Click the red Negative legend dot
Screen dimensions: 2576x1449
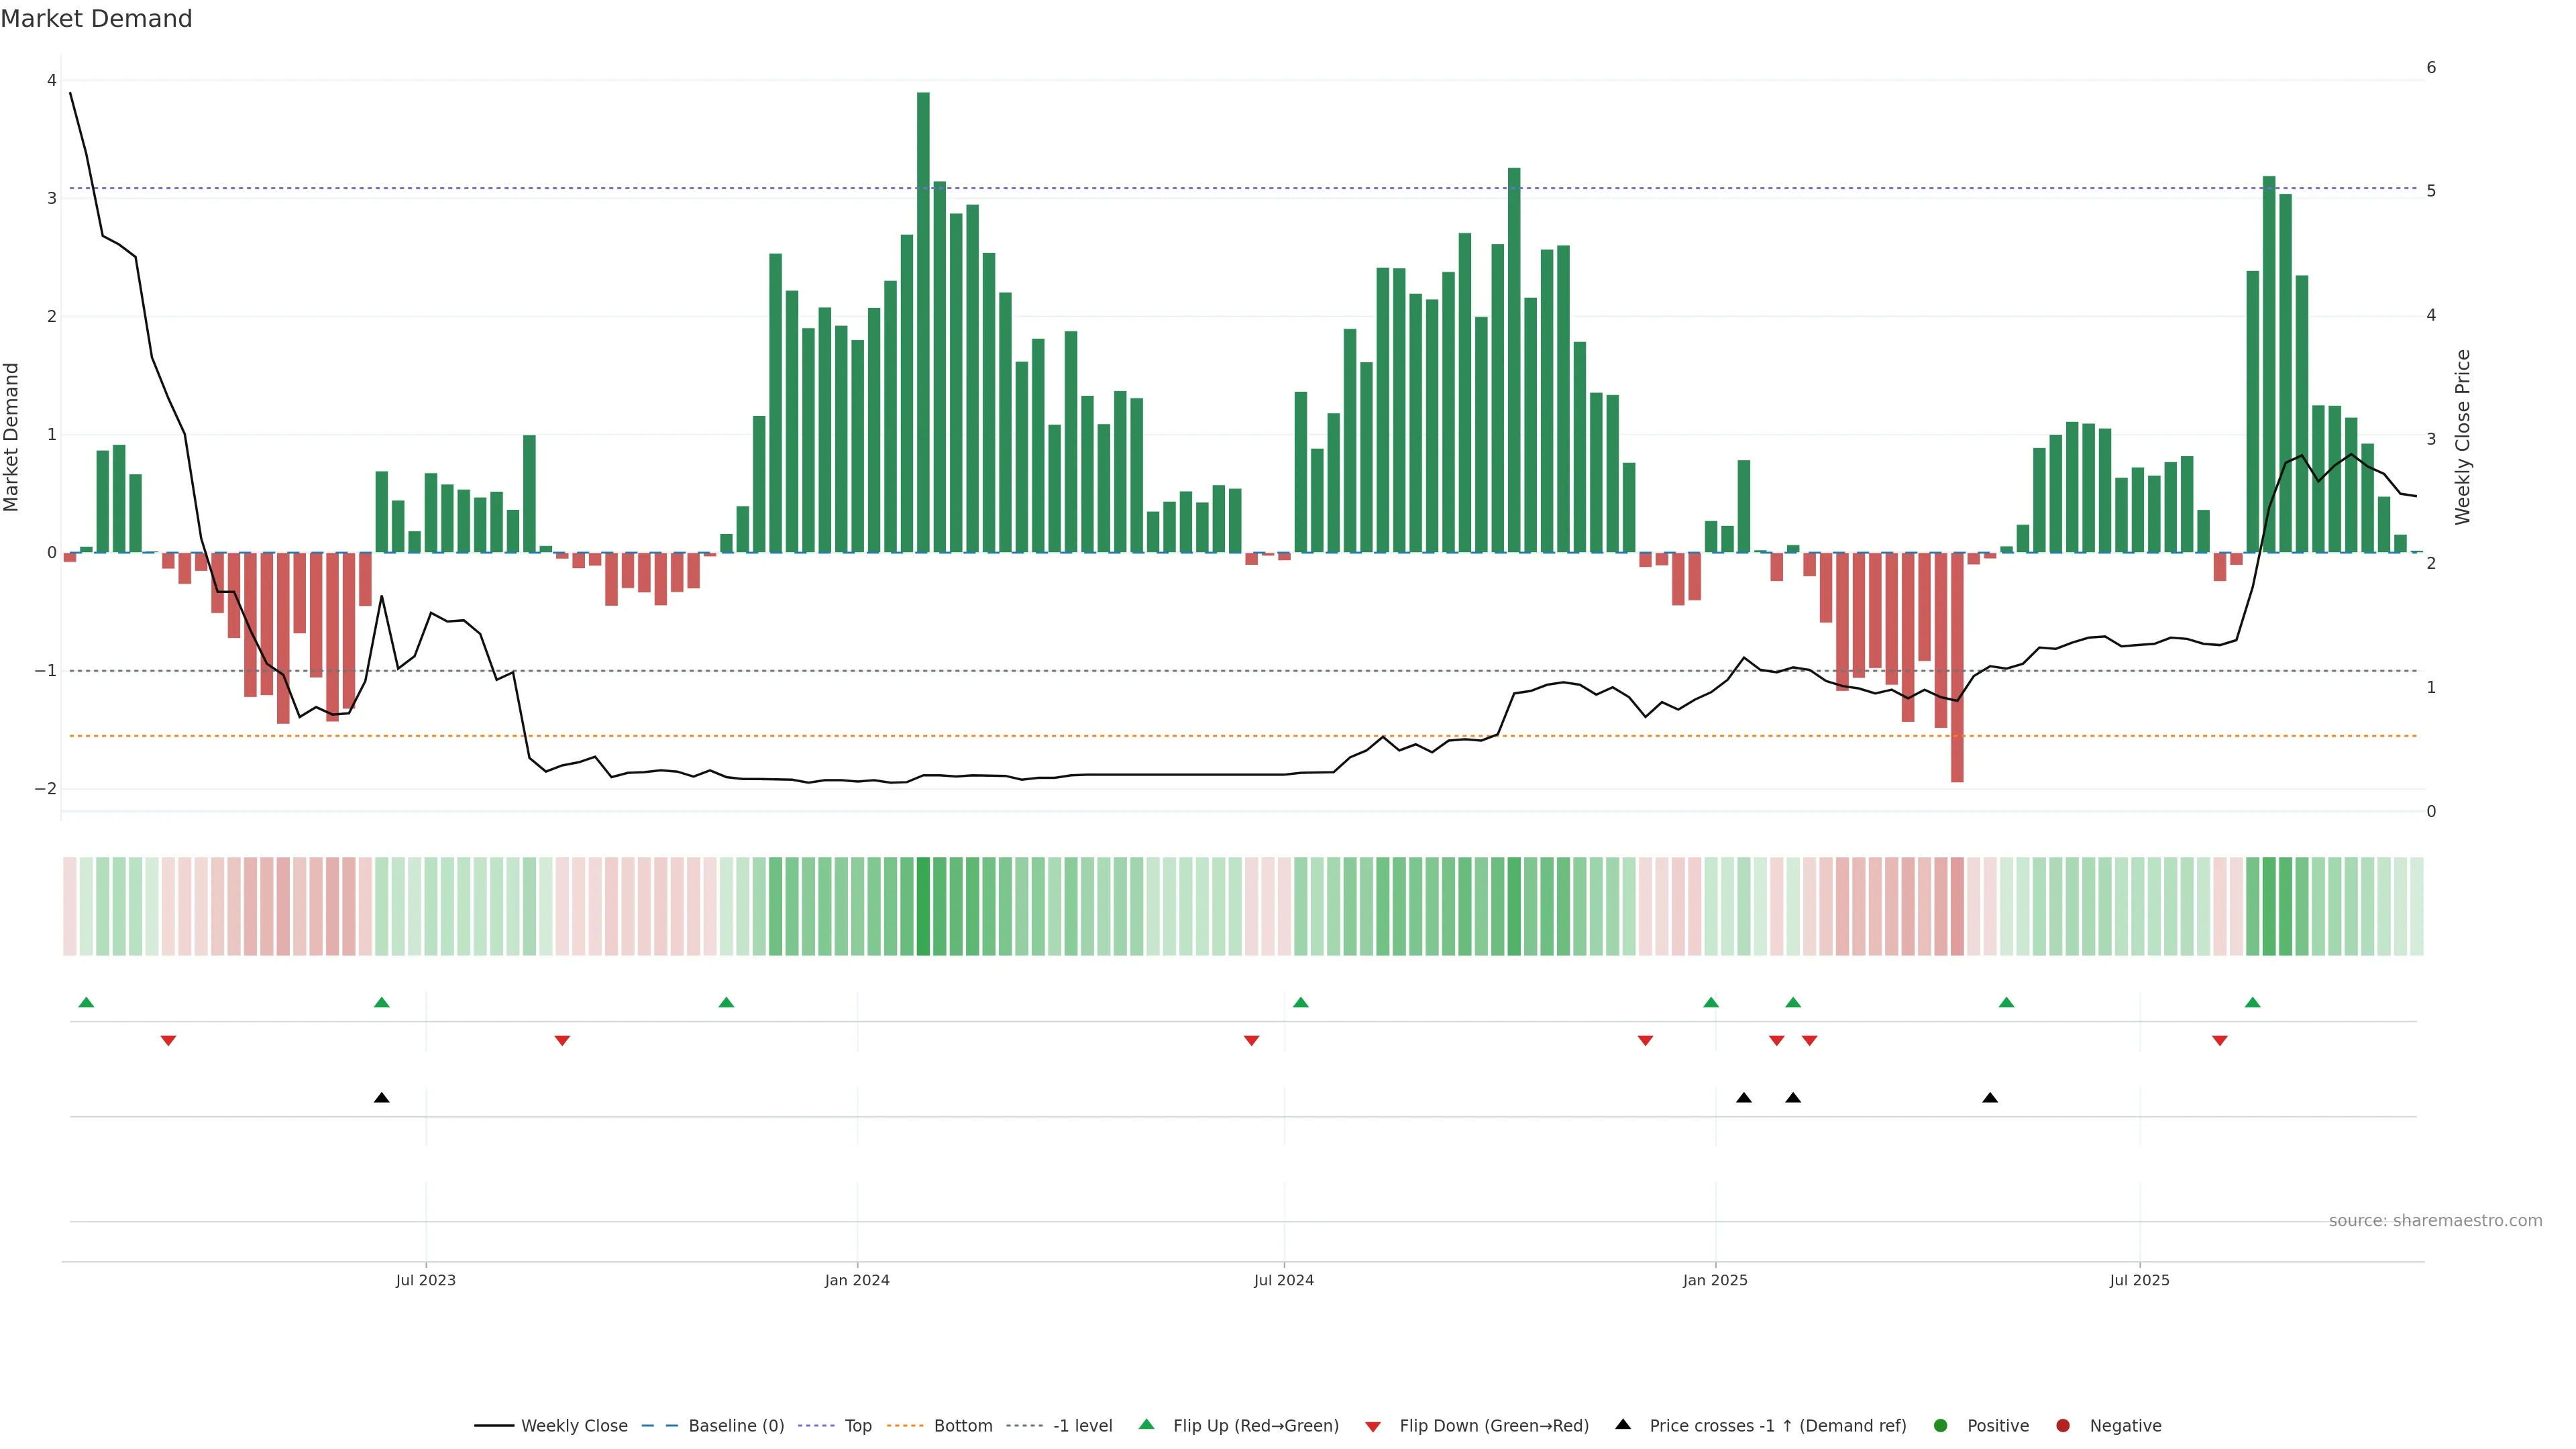pyautogui.click(x=2063, y=1426)
